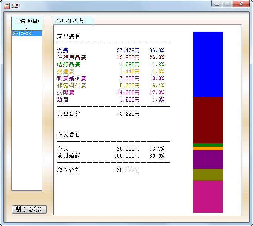Click the green bar segment
The width and height of the screenshot is (253, 226).
point(208,145)
